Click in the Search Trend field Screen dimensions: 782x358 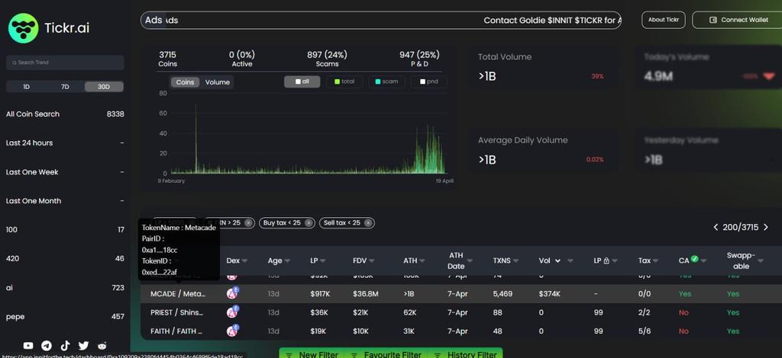[x=65, y=62]
